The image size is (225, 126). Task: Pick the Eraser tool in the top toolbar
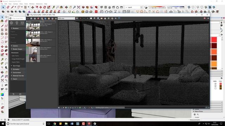pyautogui.click(x=8, y=7)
